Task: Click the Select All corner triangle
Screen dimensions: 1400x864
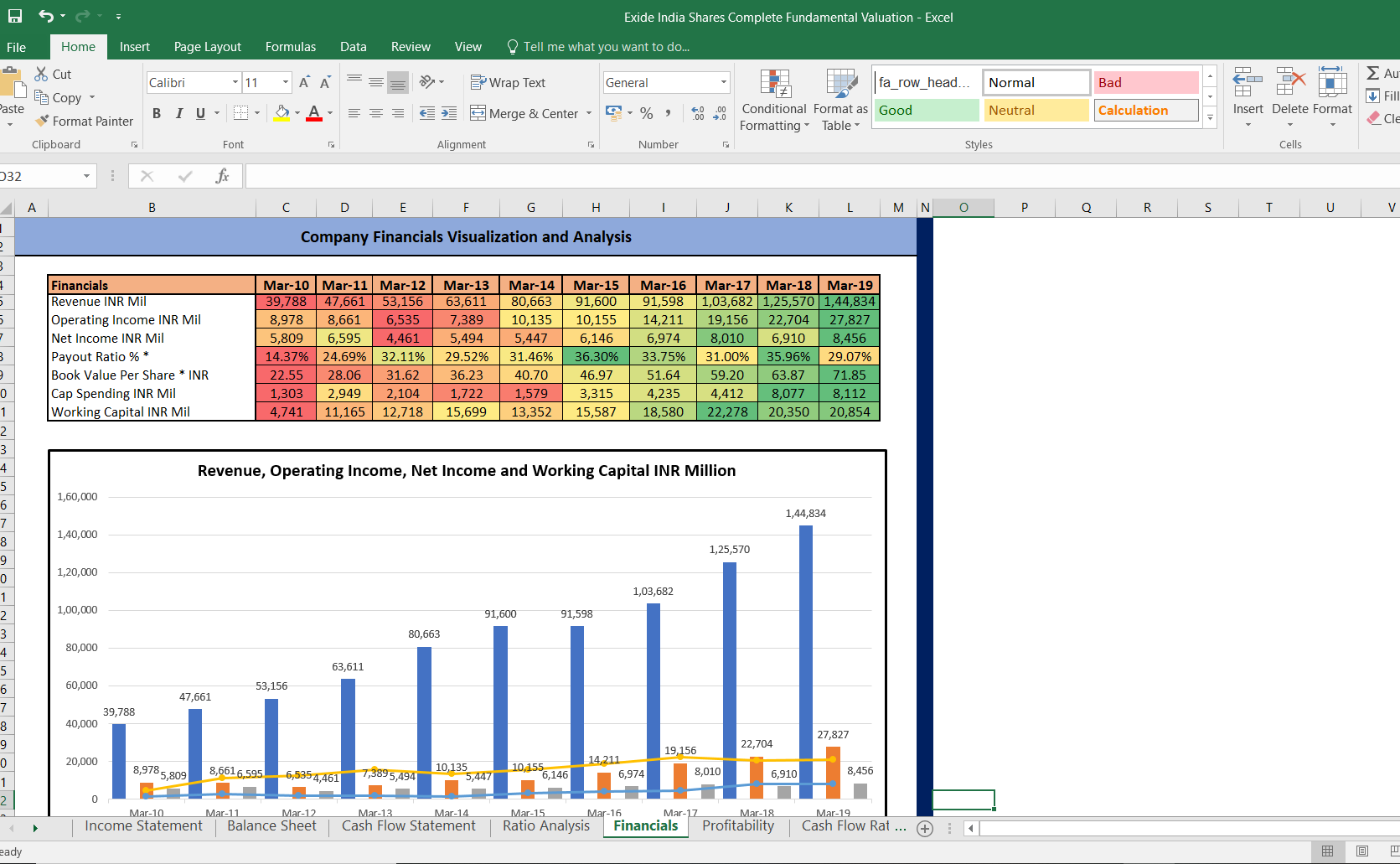Action: point(7,208)
